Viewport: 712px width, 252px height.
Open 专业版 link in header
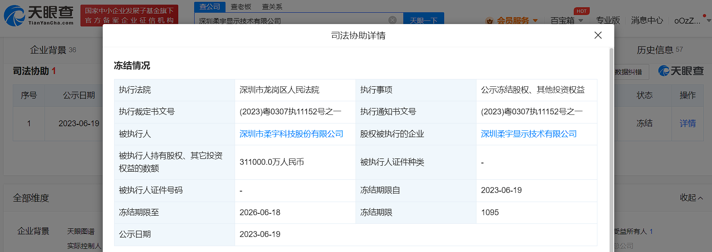click(x=608, y=20)
